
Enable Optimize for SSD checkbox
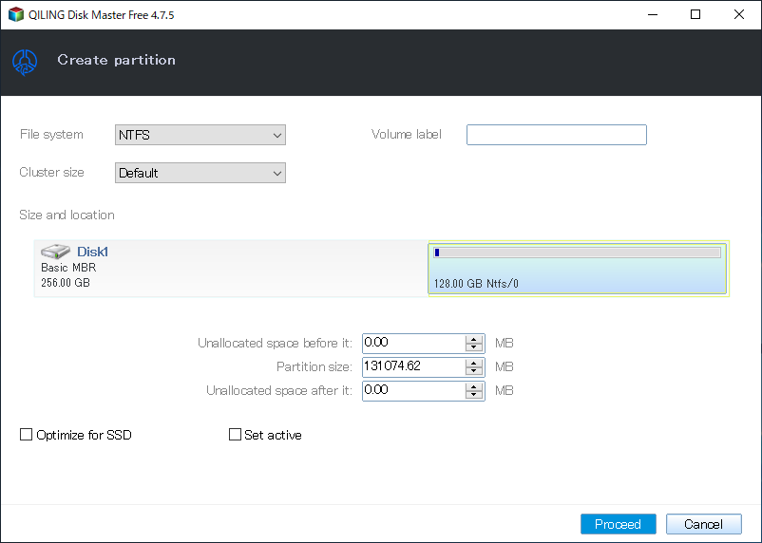pos(26,434)
